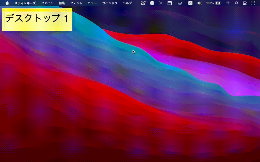Click the white circle status icon
260x162 pixels.
(152, 3)
